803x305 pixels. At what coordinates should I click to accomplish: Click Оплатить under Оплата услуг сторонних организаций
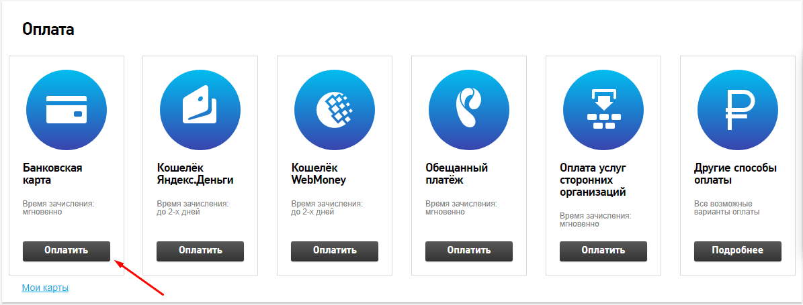pyautogui.click(x=603, y=251)
